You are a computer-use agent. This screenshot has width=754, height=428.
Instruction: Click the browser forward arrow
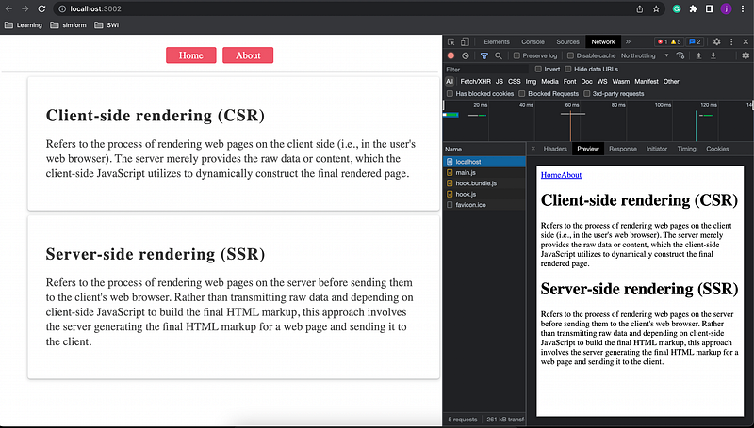(x=25, y=8)
